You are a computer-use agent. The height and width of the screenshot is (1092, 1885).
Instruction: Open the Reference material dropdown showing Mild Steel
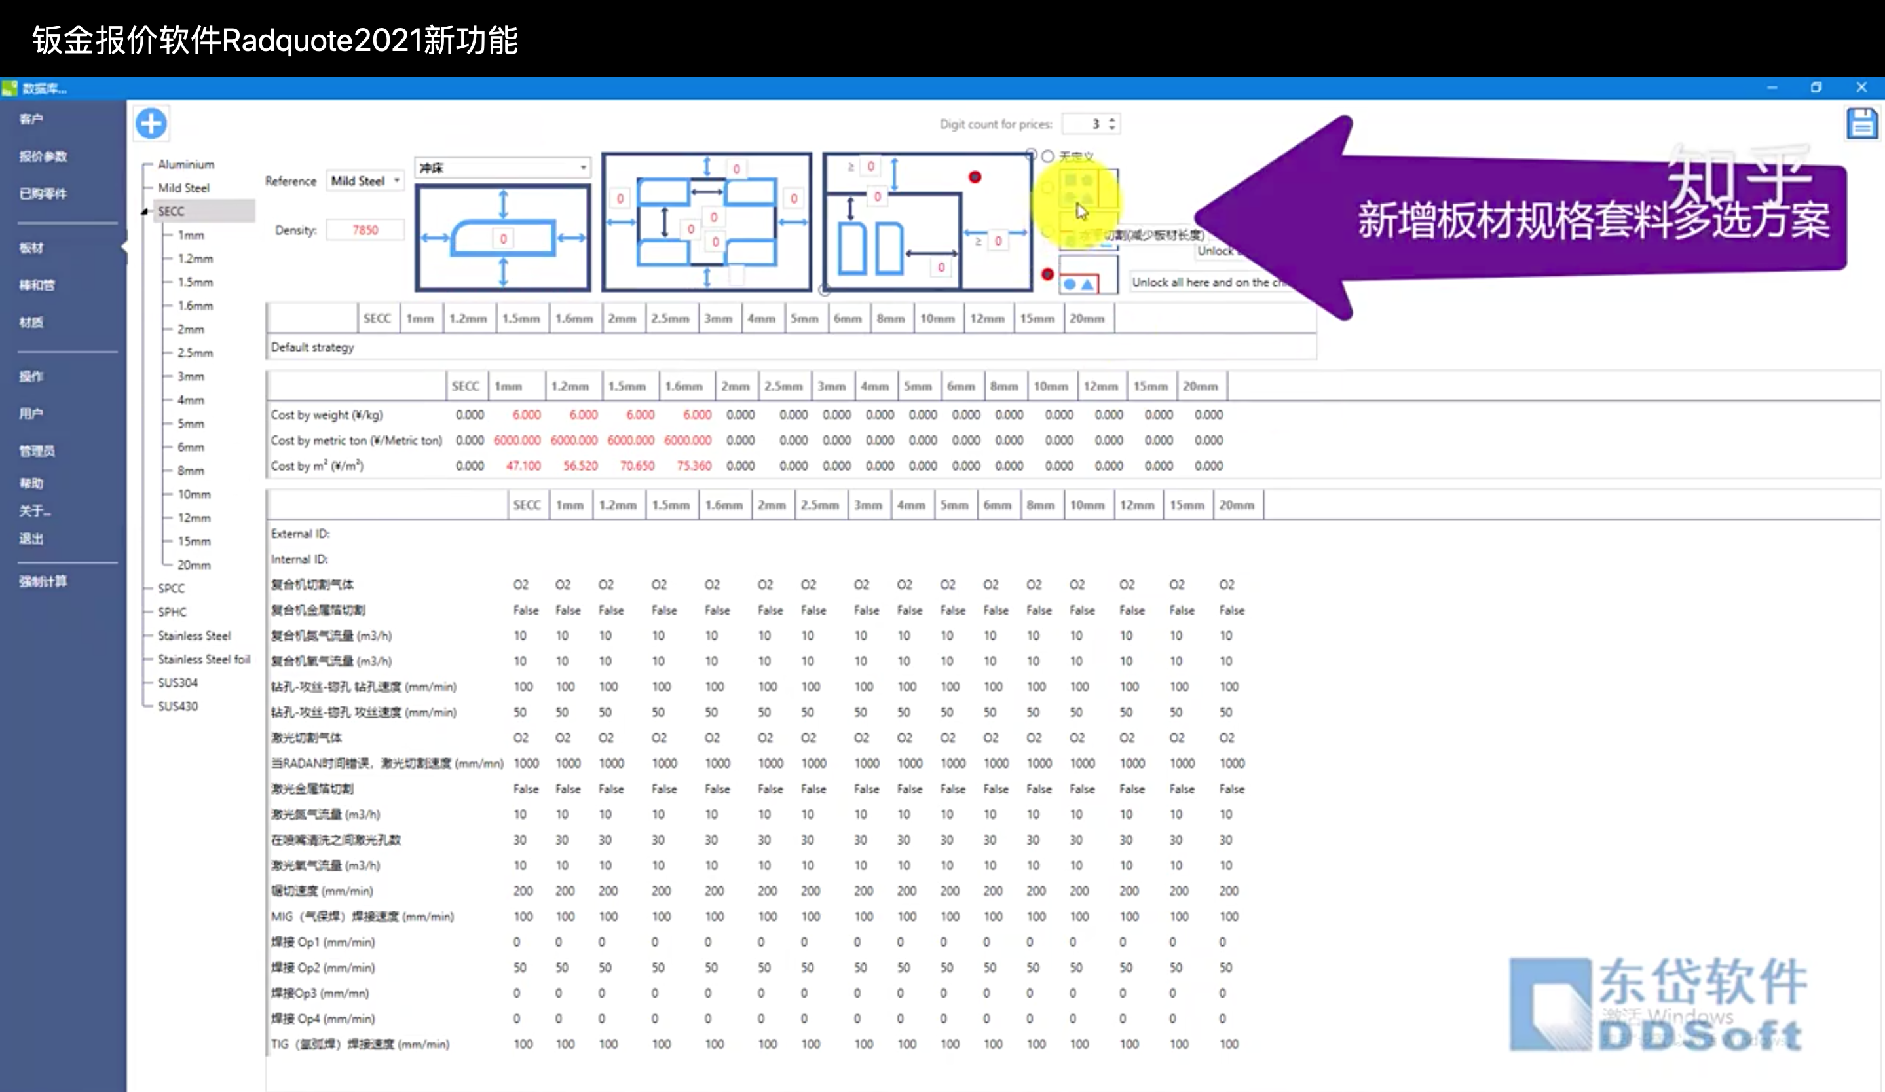[x=365, y=181]
